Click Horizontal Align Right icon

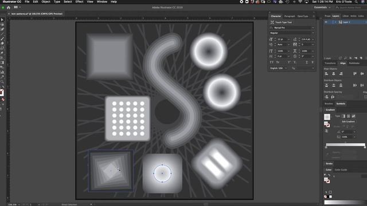pyautogui.click(x=341, y=74)
